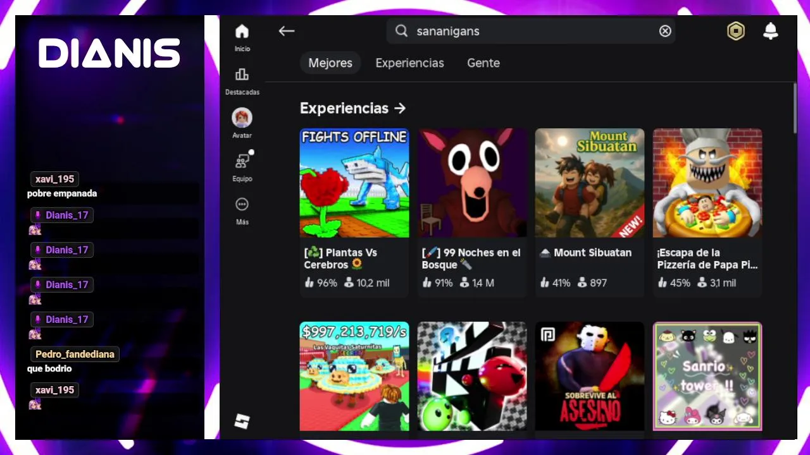Click the chat message que bodrio

(49, 368)
